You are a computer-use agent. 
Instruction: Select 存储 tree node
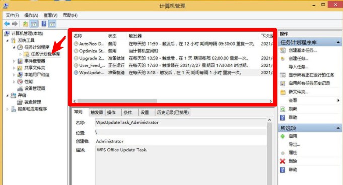coord(22,95)
